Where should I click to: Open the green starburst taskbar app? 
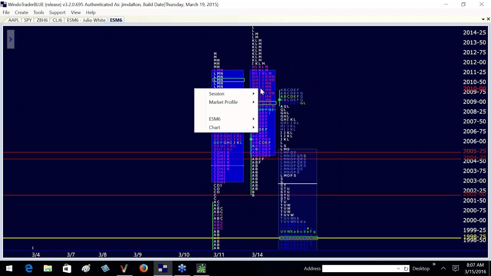click(x=201, y=268)
